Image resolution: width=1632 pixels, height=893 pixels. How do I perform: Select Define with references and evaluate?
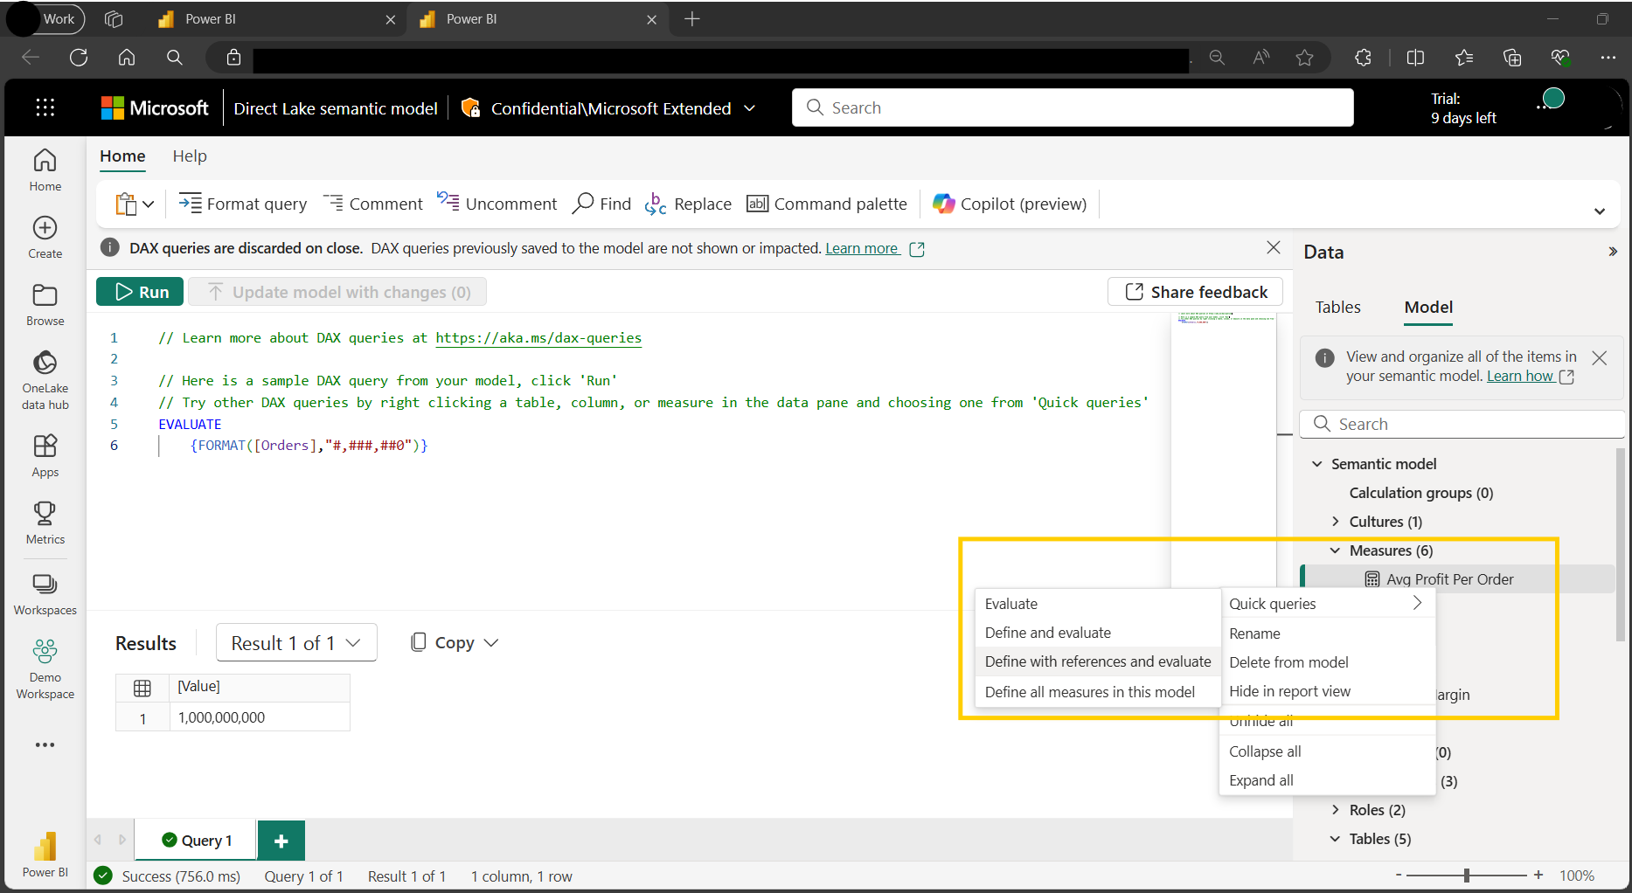coord(1097,662)
